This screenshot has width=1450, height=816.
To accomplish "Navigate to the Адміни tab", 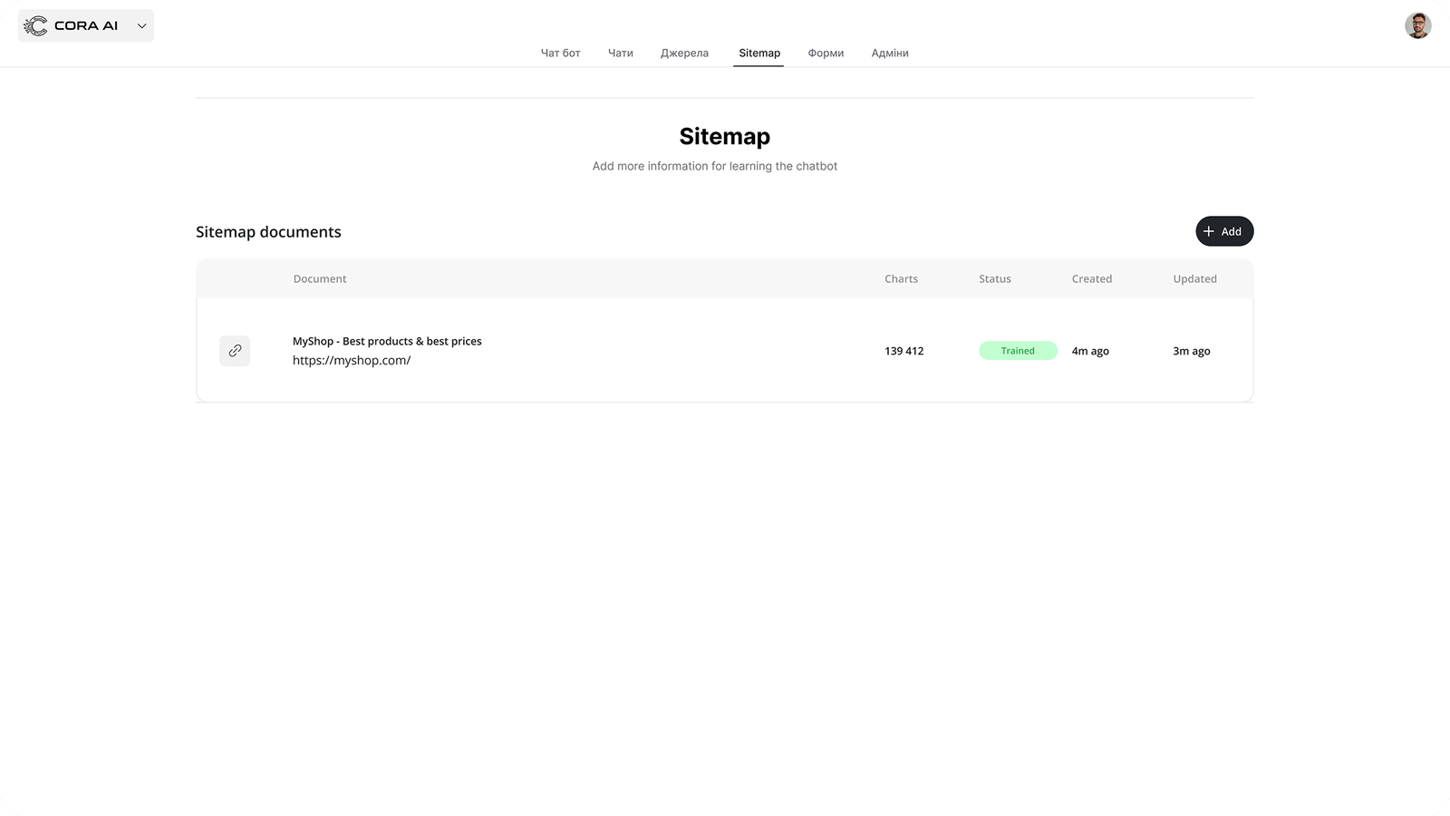I will (889, 53).
